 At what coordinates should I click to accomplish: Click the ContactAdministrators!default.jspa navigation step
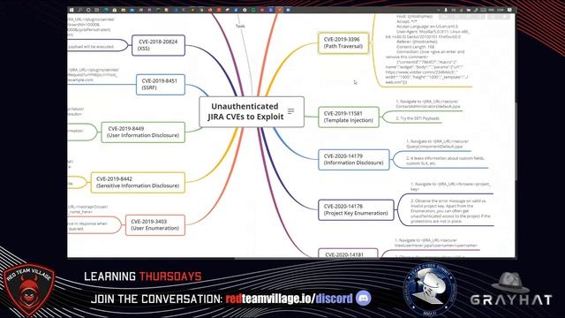click(427, 104)
